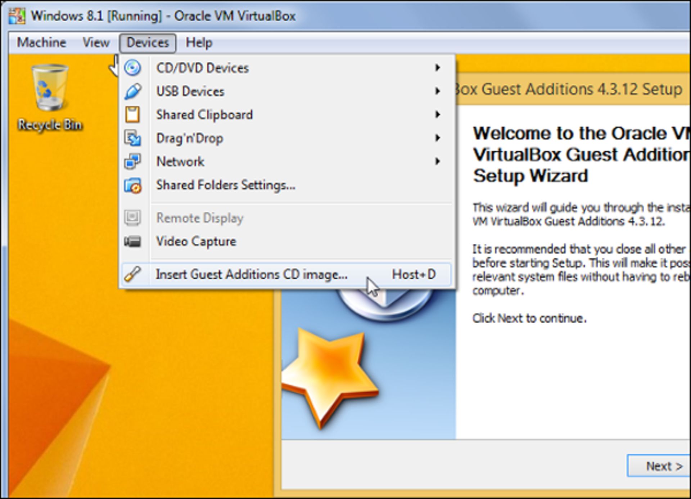Open Shared Folders Settings...
This screenshot has height=499, width=691.
coord(287,185)
